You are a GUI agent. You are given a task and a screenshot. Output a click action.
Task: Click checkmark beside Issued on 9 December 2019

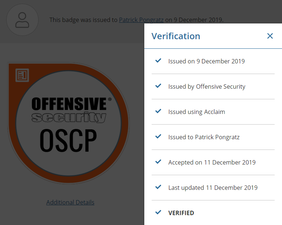point(158,60)
